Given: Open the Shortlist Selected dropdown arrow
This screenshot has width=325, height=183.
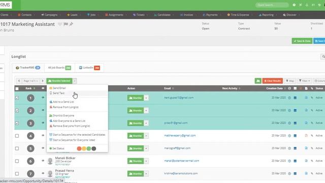Looking at the screenshot, I should pos(75,81).
